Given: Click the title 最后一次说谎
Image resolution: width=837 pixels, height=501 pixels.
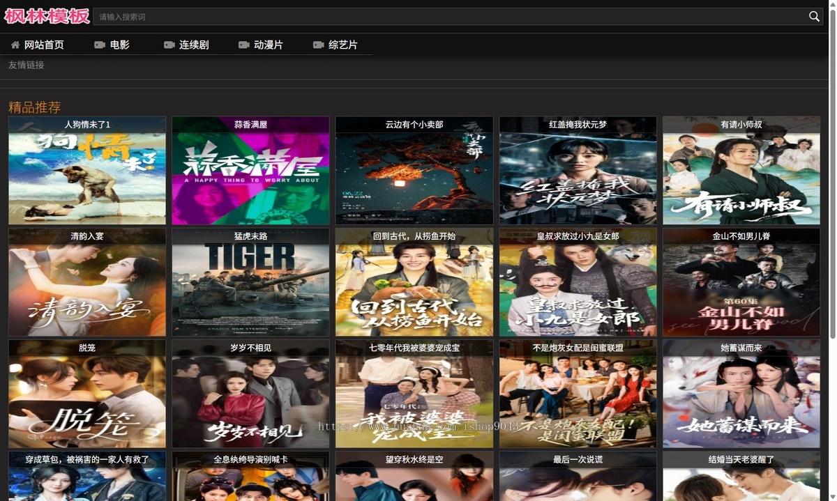Looking at the screenshot, I should (578, 460).
